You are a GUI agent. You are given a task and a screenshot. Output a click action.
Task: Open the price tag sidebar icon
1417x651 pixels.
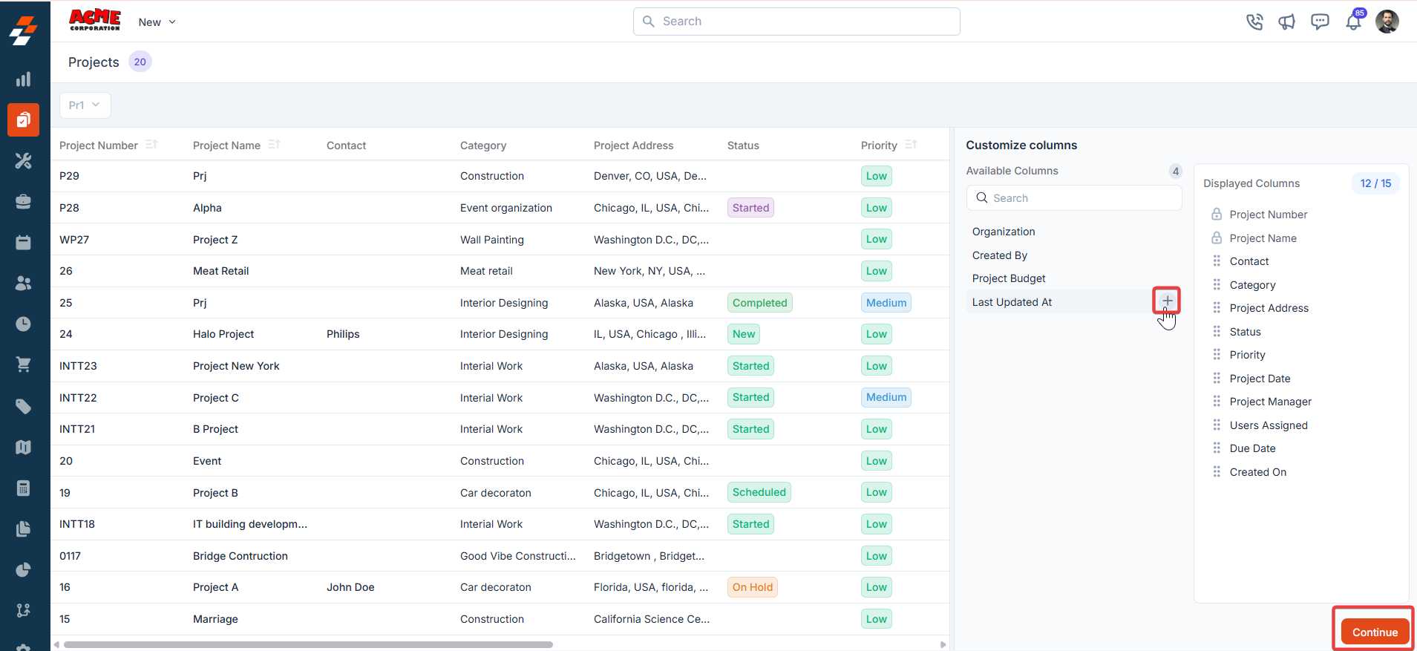[x=24, y=406]
